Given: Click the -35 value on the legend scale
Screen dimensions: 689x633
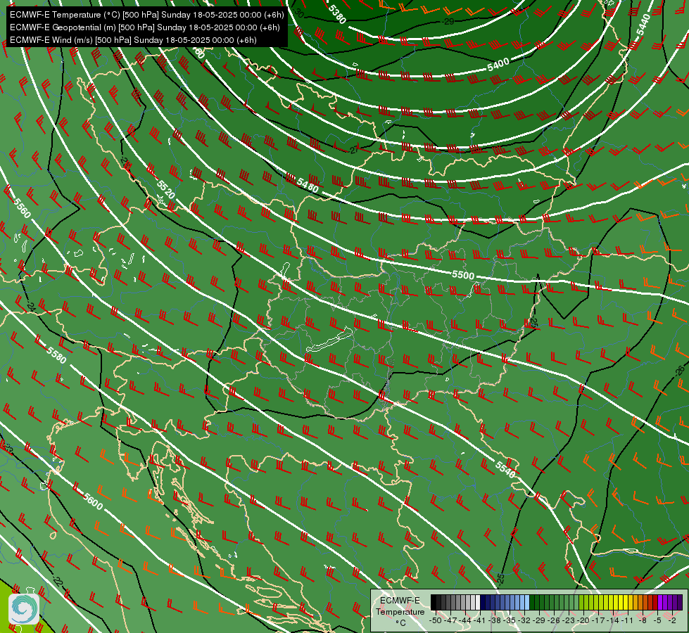Looking at the screenshot, I should [x=510, y=620].
